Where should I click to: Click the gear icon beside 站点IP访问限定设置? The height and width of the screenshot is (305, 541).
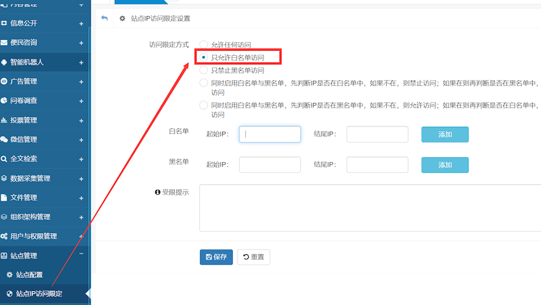[122, 18]
